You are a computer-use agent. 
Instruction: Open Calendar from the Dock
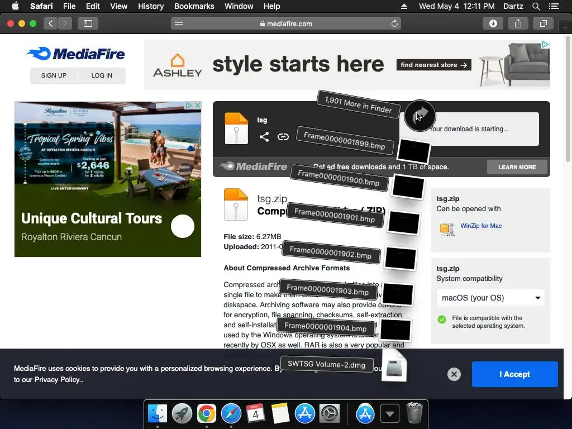click(255, 413)
